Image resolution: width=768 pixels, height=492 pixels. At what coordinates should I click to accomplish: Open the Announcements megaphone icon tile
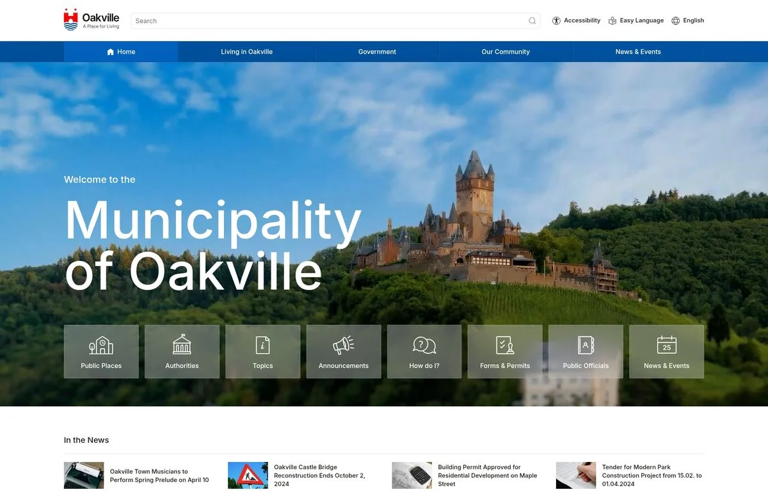[344, 351]
